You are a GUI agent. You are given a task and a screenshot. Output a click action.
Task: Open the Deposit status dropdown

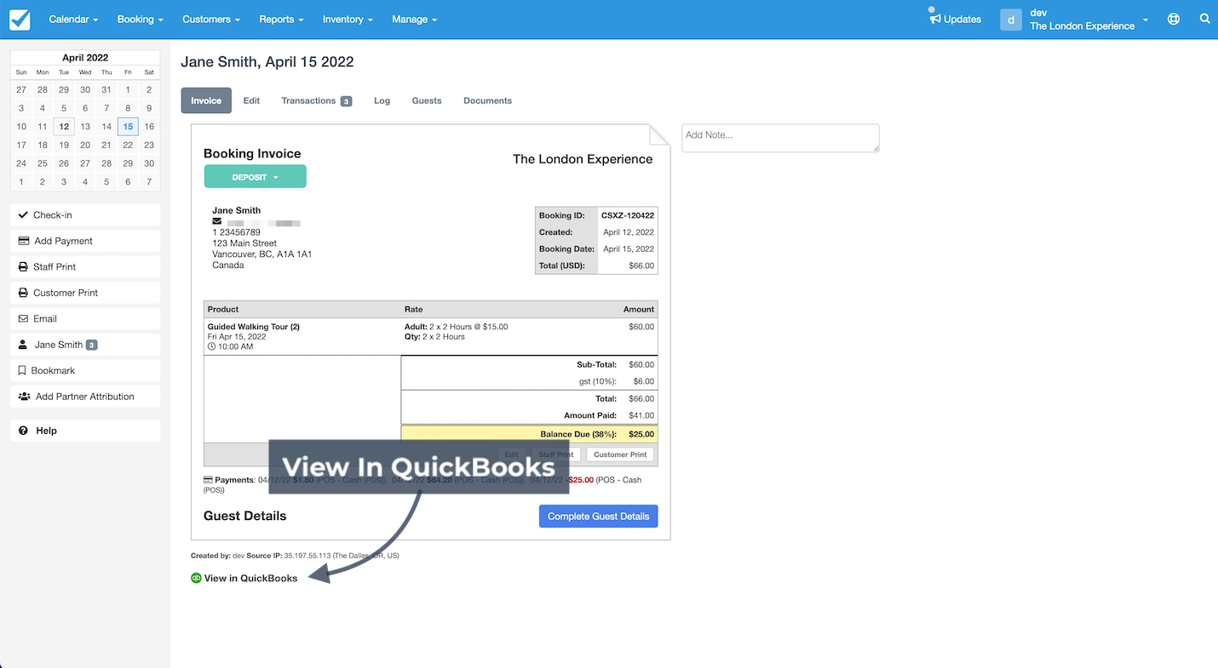pyautogui.click(x=255, y=177)
